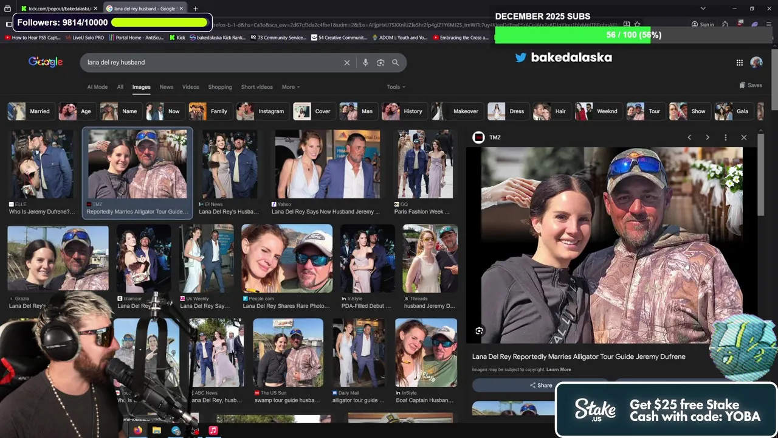Click Sign in in the browser toolbar
The width and height of the screenshot is (778, 438).
coord(703,24)
